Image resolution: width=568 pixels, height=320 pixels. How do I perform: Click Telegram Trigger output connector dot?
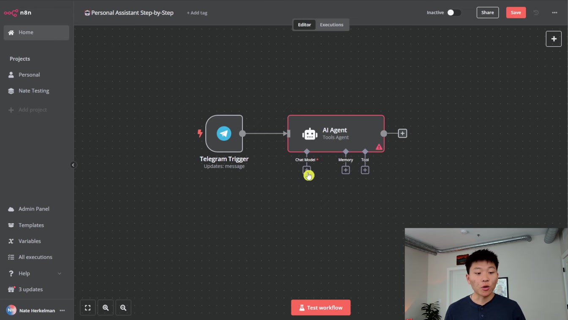[x=242, y=134]
